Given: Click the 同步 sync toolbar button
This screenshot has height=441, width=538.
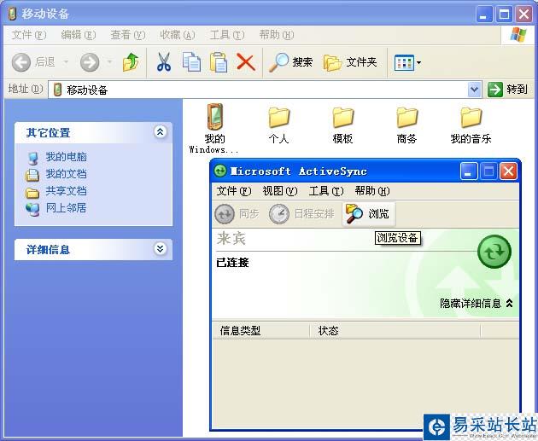Looking at the screenshot, I should pos(237,214).
